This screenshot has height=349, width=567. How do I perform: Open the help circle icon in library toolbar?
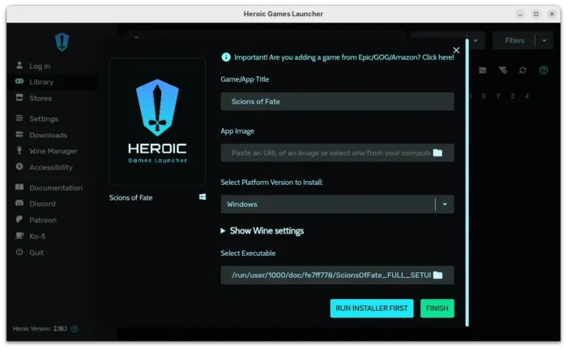pos(543,70)
